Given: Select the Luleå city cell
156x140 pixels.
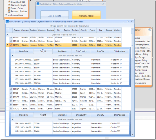Looking at the screenshot, I should click(x=59, y=41).
